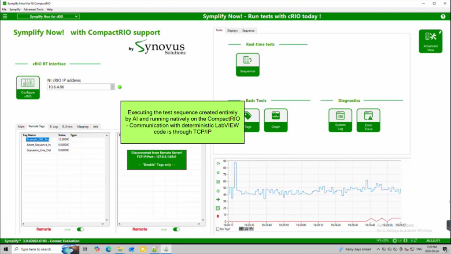This screenshot has width=451, height=254.
Task: Open the Error Trace tool
Action: pyautogui.click(x=368, y=120)
